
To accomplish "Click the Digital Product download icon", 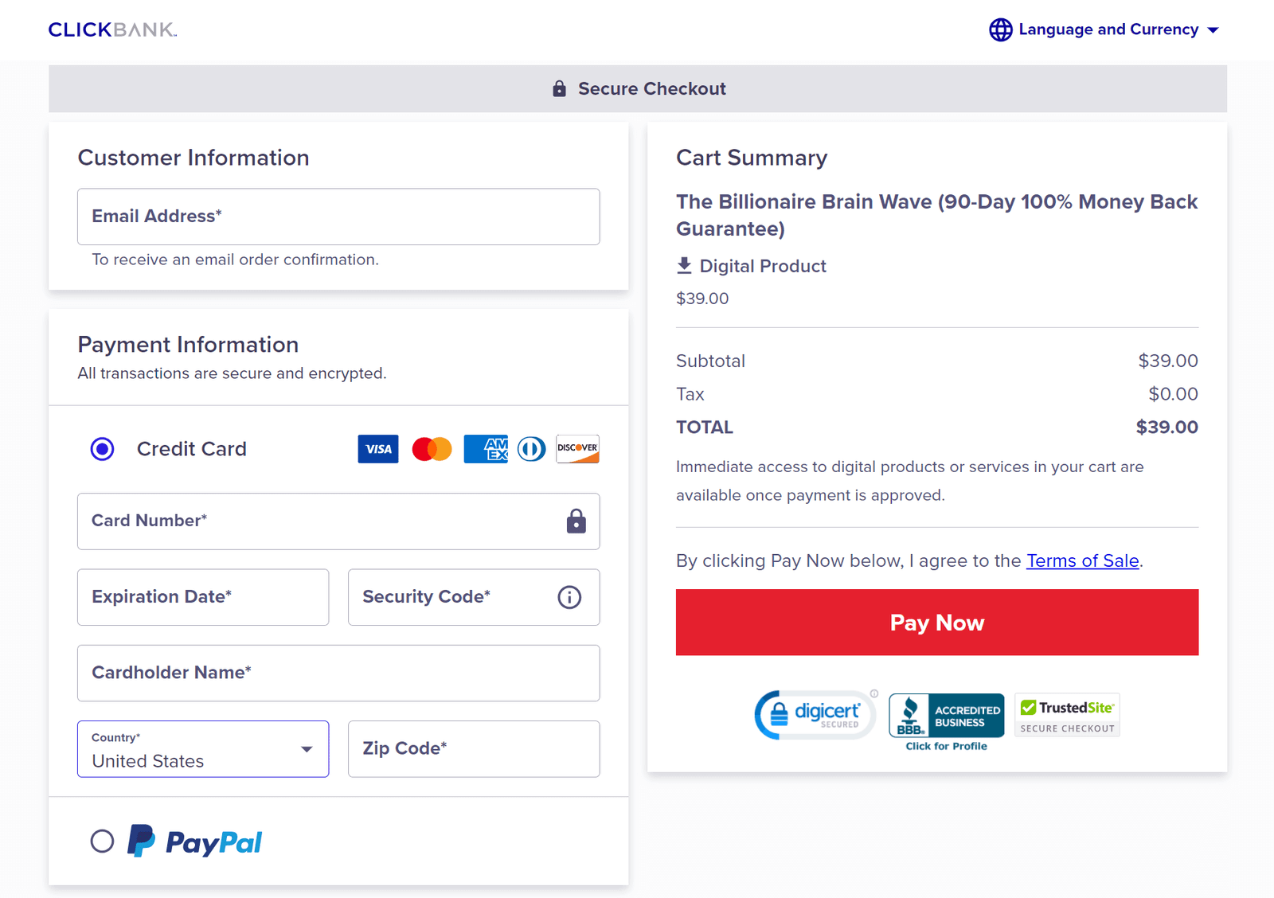I will pos(684,265).
